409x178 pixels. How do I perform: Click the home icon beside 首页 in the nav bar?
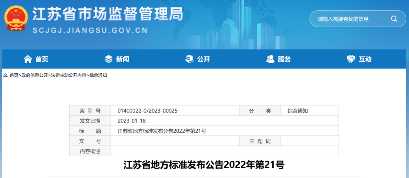(28, 59)
